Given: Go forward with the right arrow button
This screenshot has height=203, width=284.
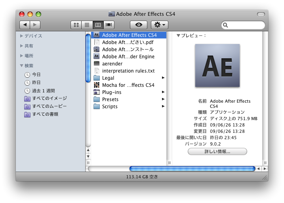Looking at the screenshot, I should click(35, 25).
